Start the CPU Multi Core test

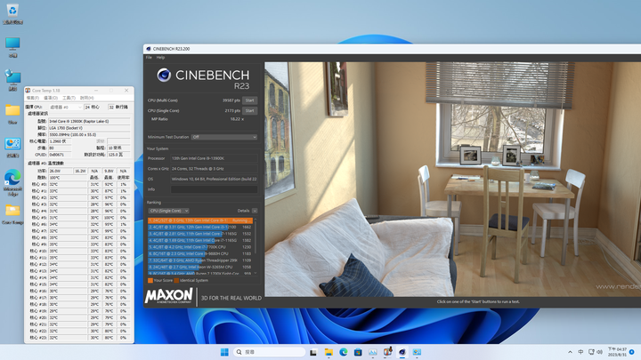tap(249, 100)
